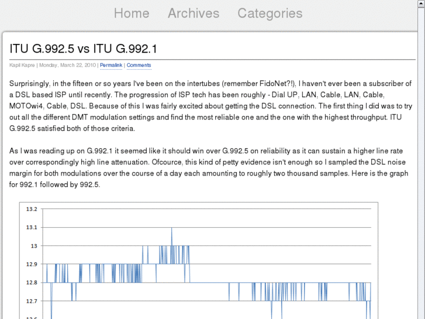Click the 13.2 label on the chart axis
425x319 pixels.
pos(32,209)
